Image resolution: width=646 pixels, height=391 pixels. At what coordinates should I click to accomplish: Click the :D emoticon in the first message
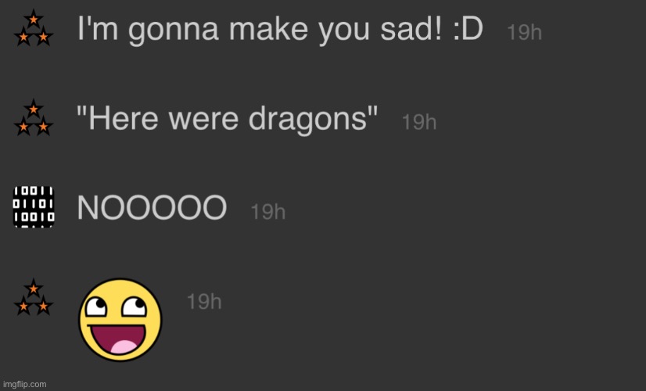[x=468, y=29]
